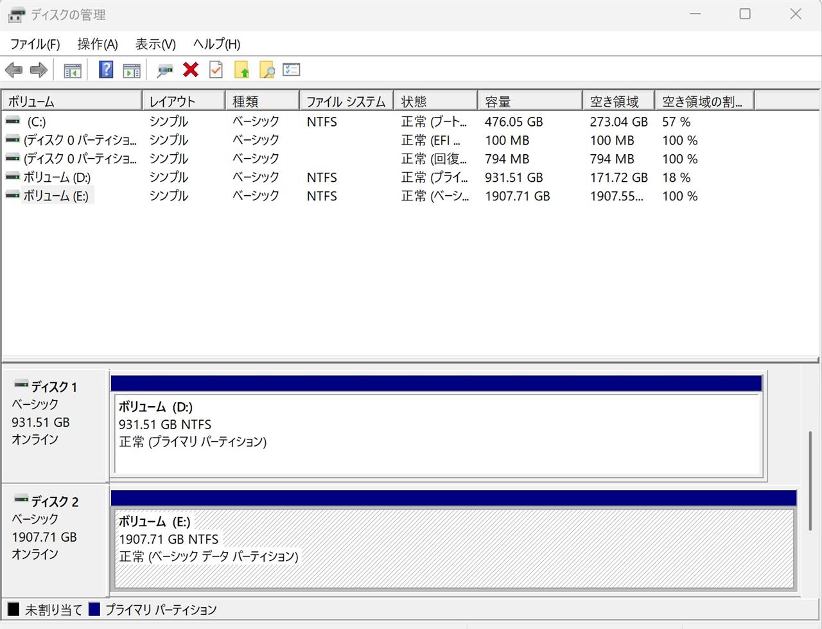Select the ディスク 1 label panel
The width and height of the screenshot is (822, 629).
[55, 426]
